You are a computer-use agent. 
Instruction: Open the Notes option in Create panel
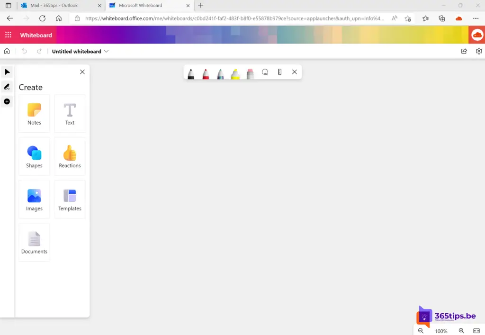tap(34, 114)
